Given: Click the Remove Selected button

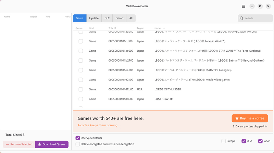Looking at the screenshot, I should (19, 144).
